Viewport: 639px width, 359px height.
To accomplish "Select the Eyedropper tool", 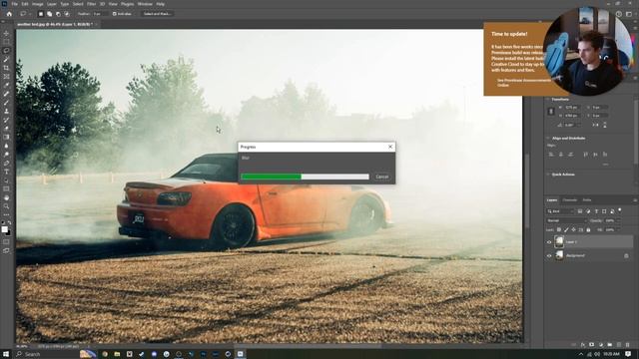I will [x=6, y=85].
